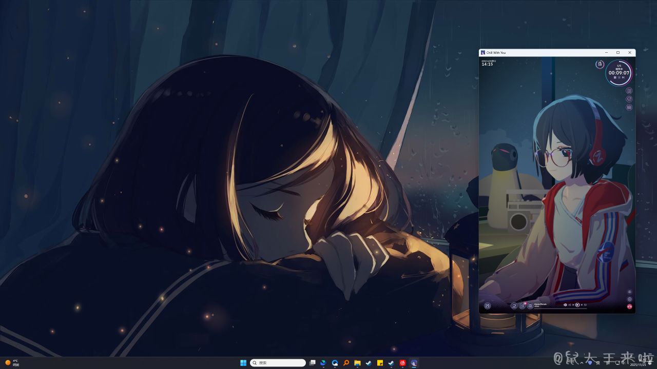Toggle the eye icon to hide the interface
657x369 pixels.
630,292
